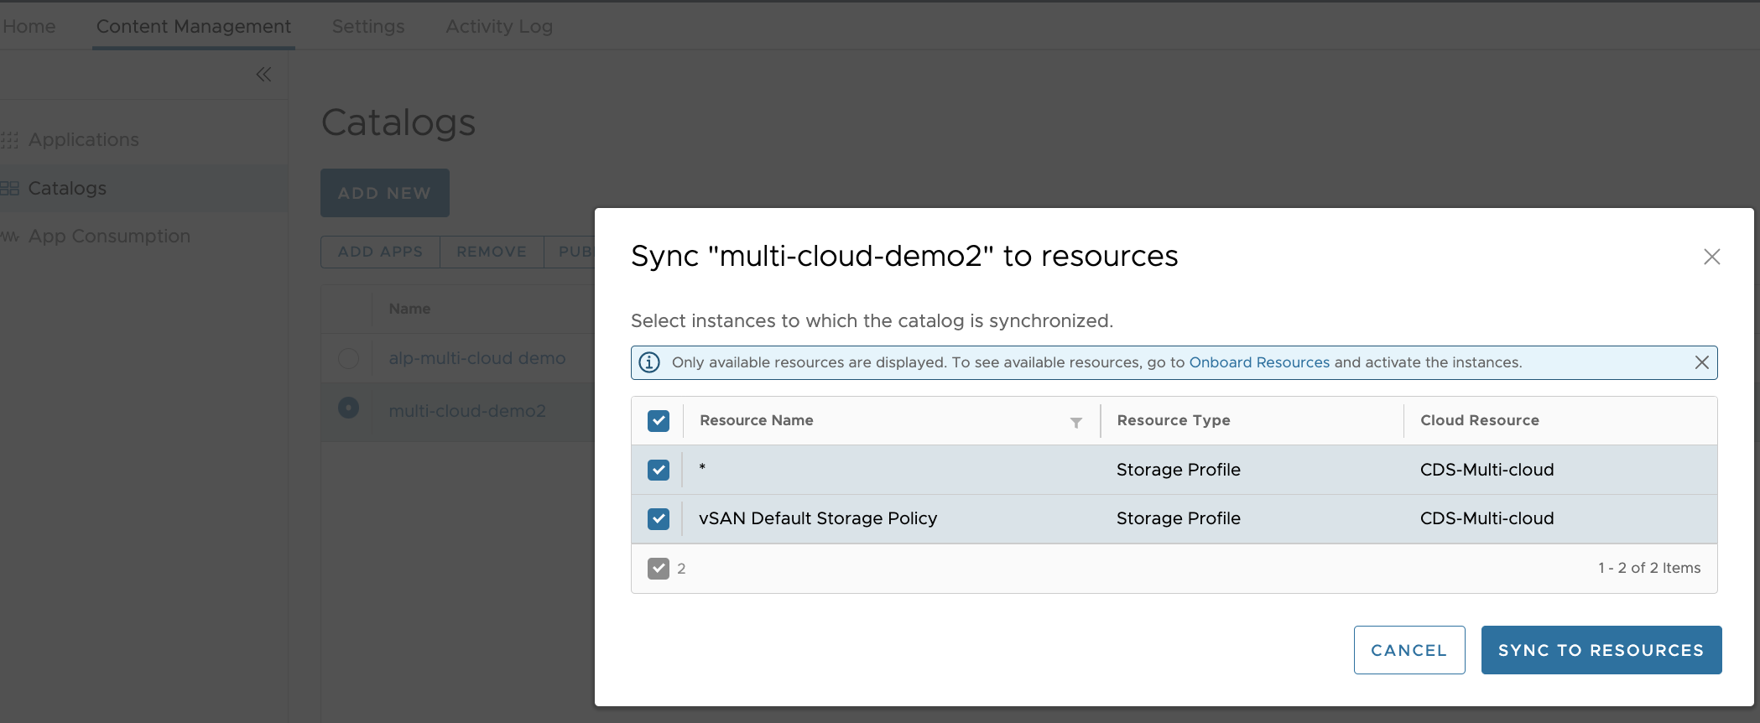Open the Activity Log tab
This screenshot has width=1760, height=723.
click(x=499, y=26)
